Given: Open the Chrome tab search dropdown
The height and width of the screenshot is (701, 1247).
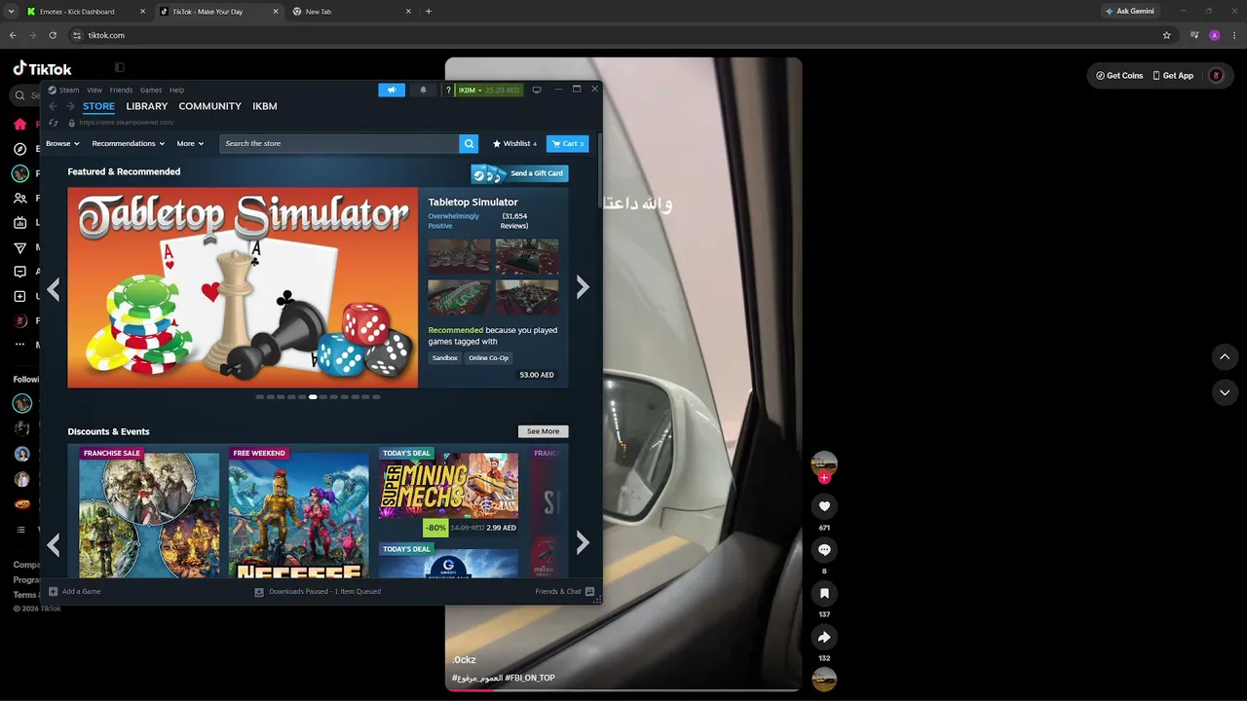Looking at the screenshot, I should pyautogui.click(x=12, y=12).
